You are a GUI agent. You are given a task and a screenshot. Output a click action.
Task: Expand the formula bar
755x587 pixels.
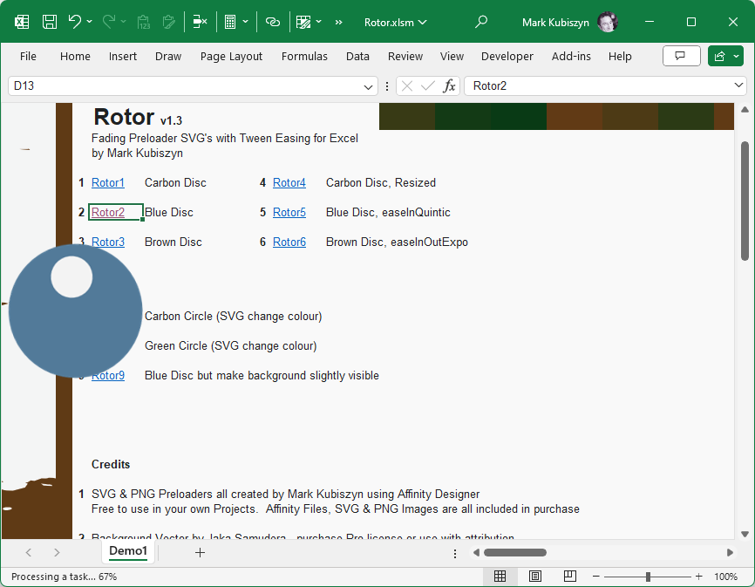(739, 86)
